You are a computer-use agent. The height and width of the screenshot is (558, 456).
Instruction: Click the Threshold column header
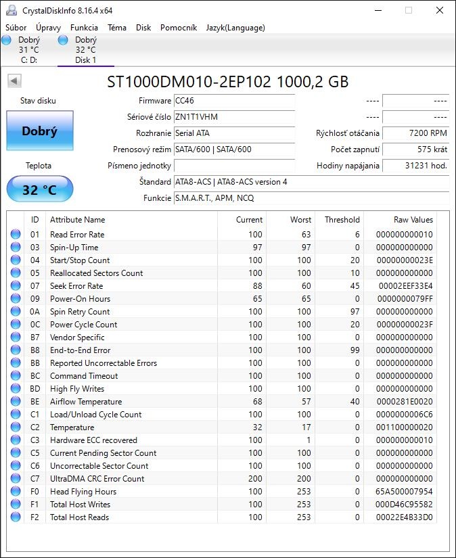(x=339, y=220)
